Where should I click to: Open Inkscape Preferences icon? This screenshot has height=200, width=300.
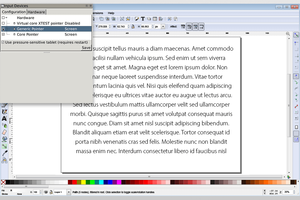pos(169,19)
